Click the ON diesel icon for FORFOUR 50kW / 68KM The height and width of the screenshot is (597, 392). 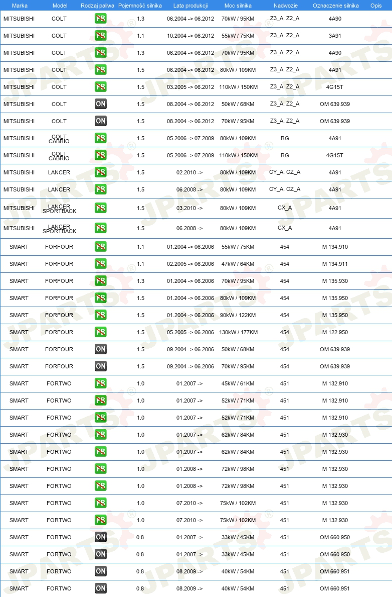(x=101, y=349)
